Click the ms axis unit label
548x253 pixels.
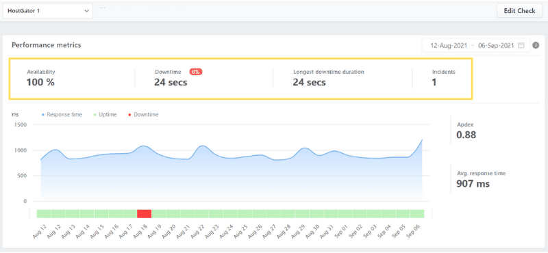click(15, 114)
